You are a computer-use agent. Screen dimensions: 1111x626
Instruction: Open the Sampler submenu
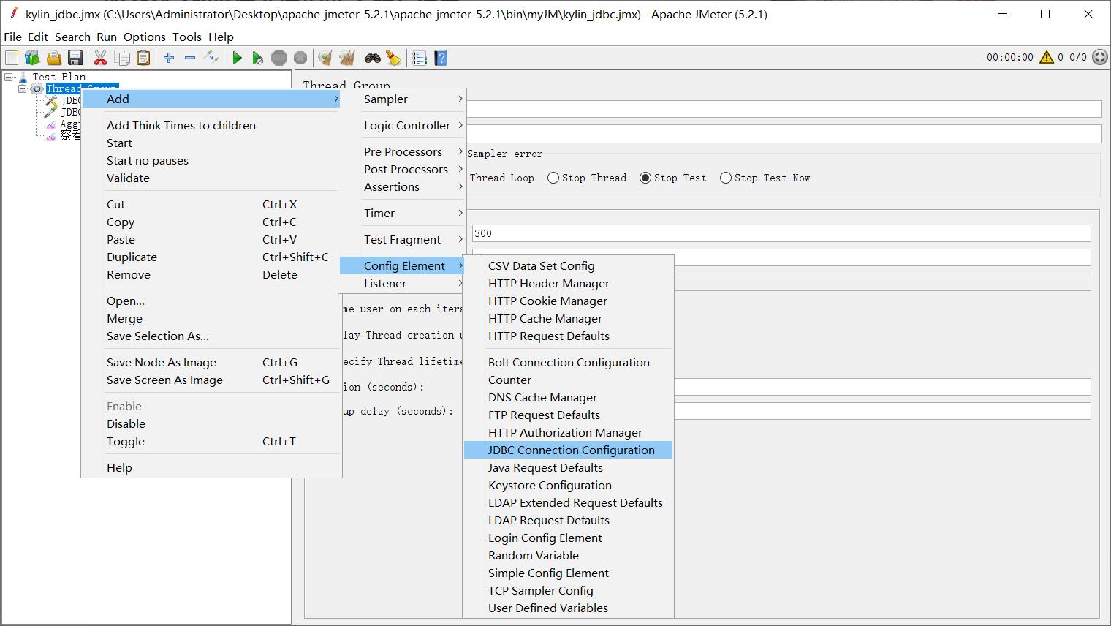[x=403, y=99]
